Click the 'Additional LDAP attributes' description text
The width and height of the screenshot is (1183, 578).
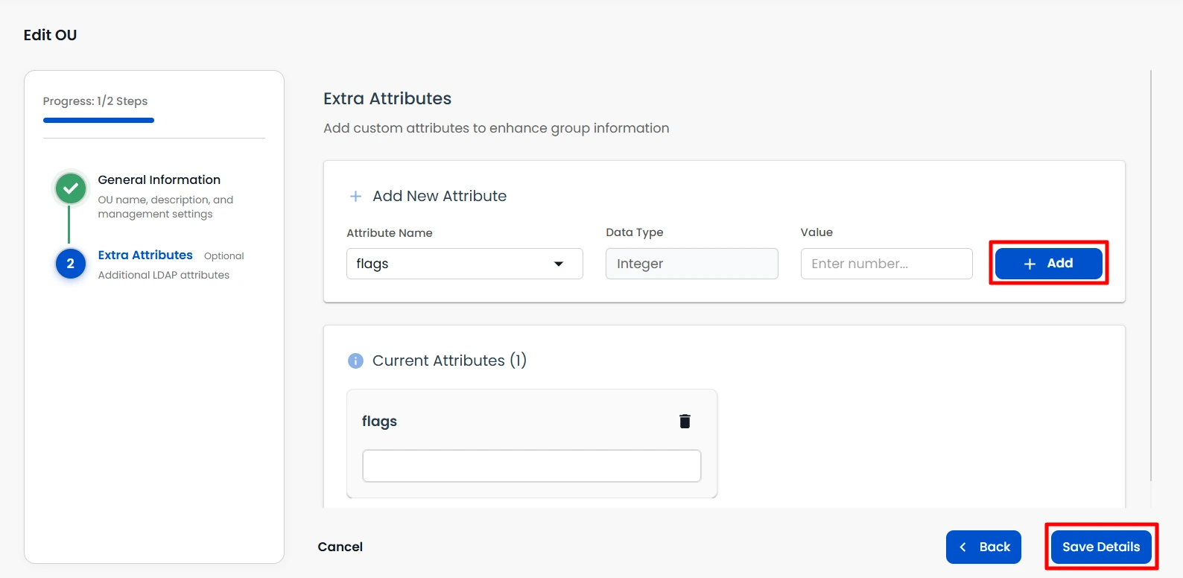(164, 275)
